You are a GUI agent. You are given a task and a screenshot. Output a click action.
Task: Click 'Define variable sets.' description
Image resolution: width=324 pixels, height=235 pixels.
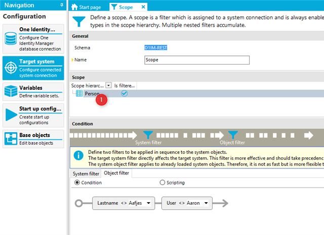coord(39,96)
